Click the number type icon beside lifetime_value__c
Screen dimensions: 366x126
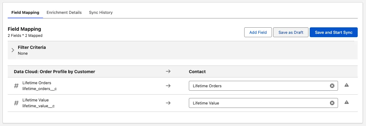(x=16, y=103)
